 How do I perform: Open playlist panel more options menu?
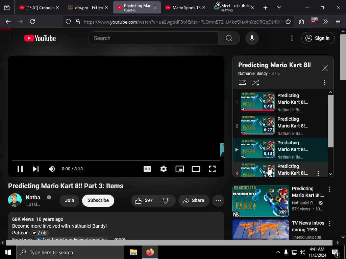(x=324, y=83)
